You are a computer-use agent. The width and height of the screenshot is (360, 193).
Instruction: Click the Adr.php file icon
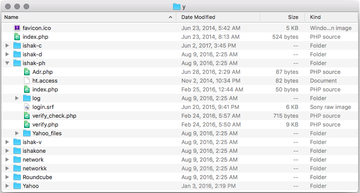tap(27, 72)
